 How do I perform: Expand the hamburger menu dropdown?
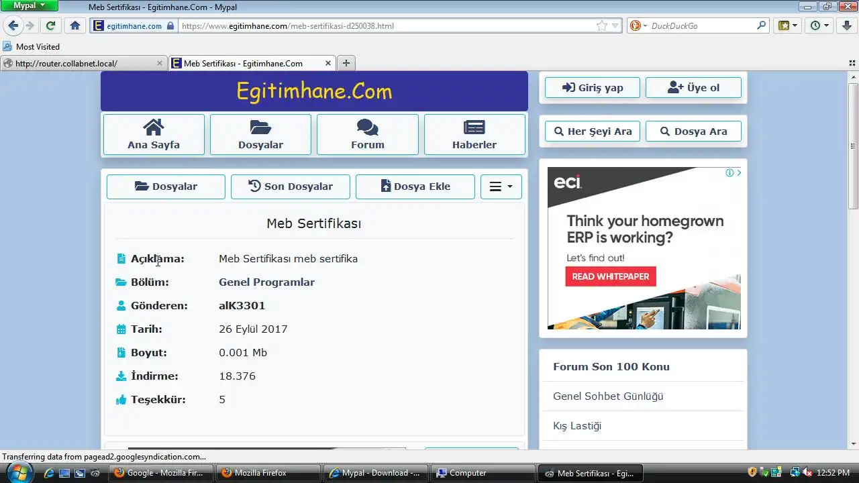point(501,186)
